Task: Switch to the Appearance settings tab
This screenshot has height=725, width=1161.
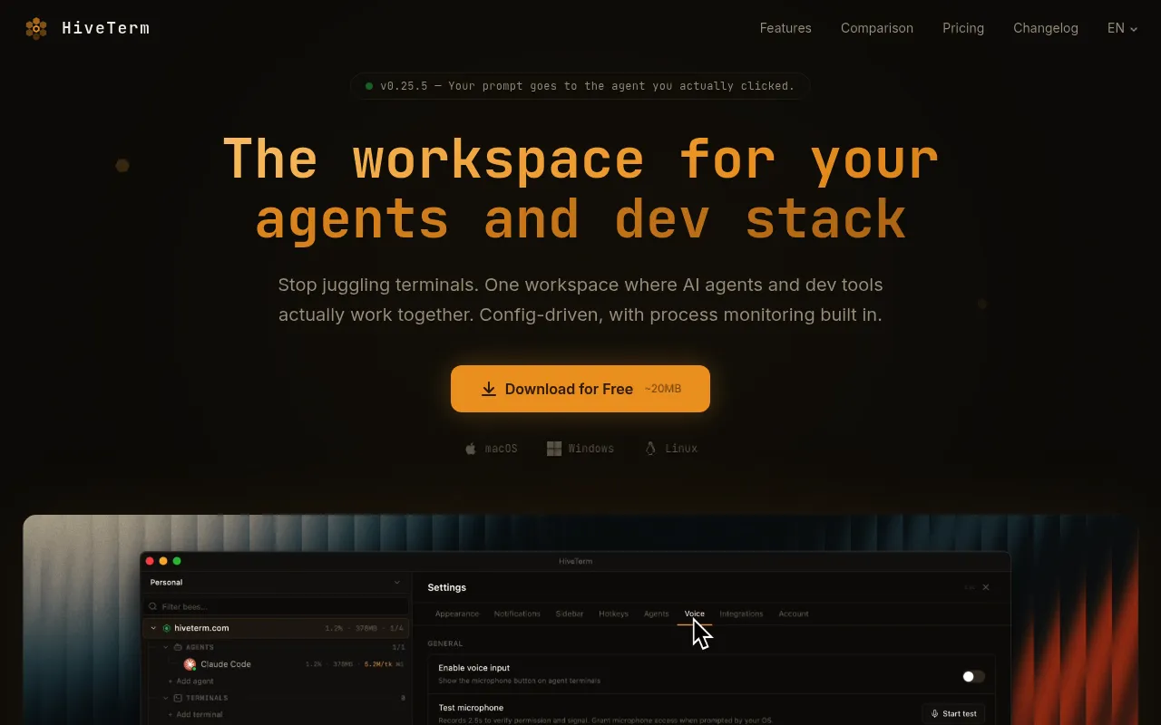Action: pos(457,614)
